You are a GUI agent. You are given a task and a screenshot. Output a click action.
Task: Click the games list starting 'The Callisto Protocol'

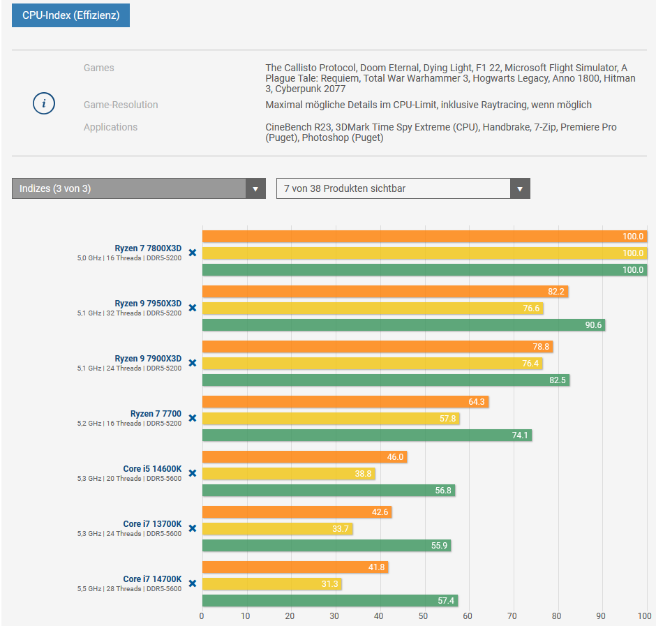[x=450, y=78]
